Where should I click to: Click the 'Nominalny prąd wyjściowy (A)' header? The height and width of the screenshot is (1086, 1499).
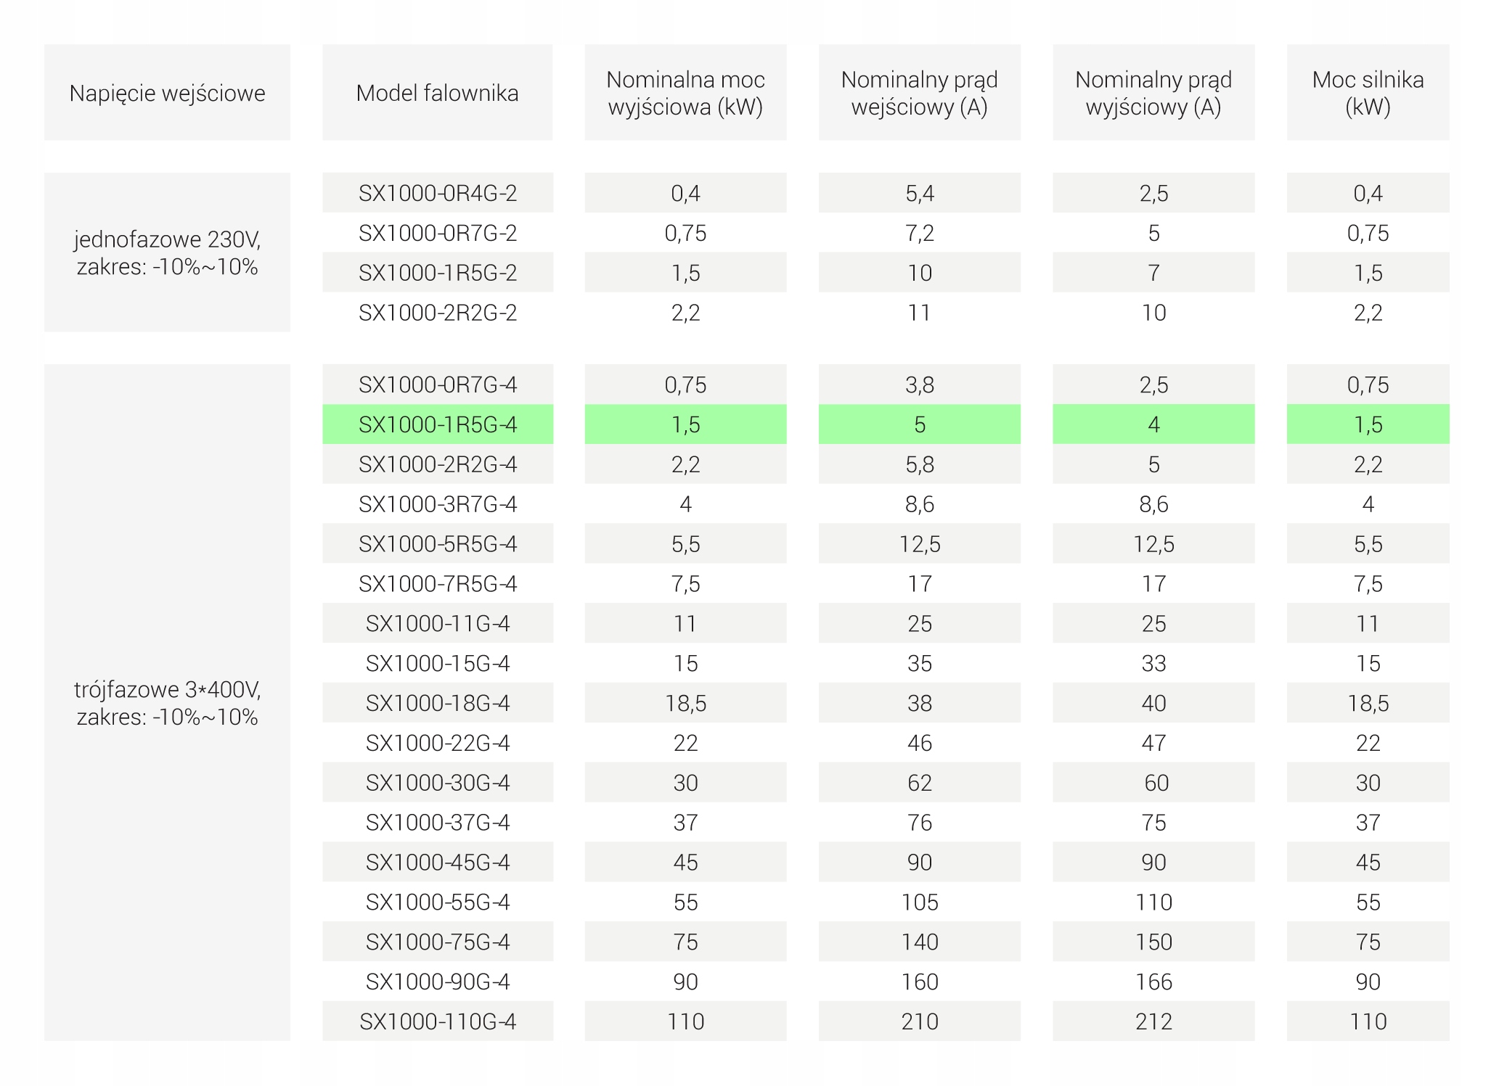pos(1153,93)
